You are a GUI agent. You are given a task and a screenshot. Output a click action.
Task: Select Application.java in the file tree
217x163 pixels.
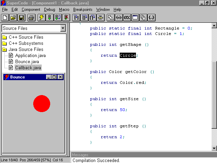click(31, 56)
